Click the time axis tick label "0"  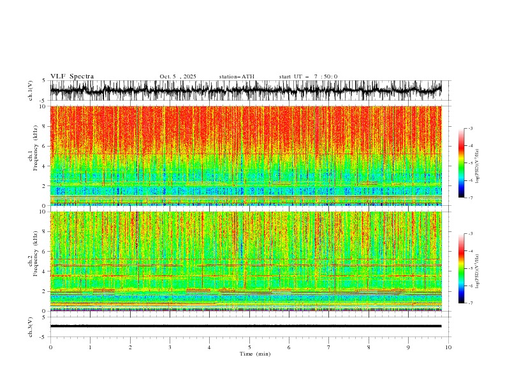pos(50,347)
